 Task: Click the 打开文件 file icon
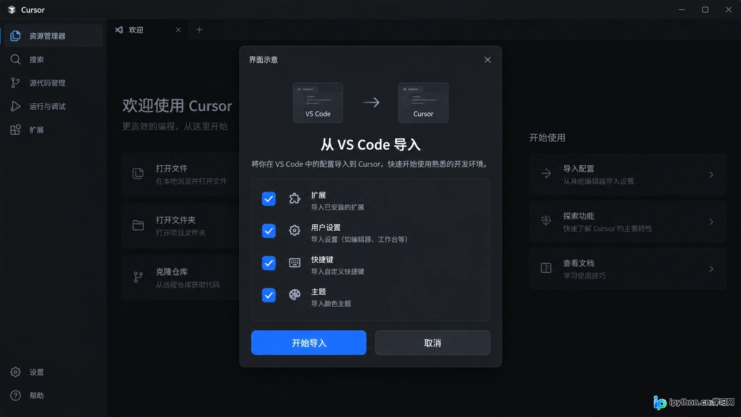(x=138, y=174)
